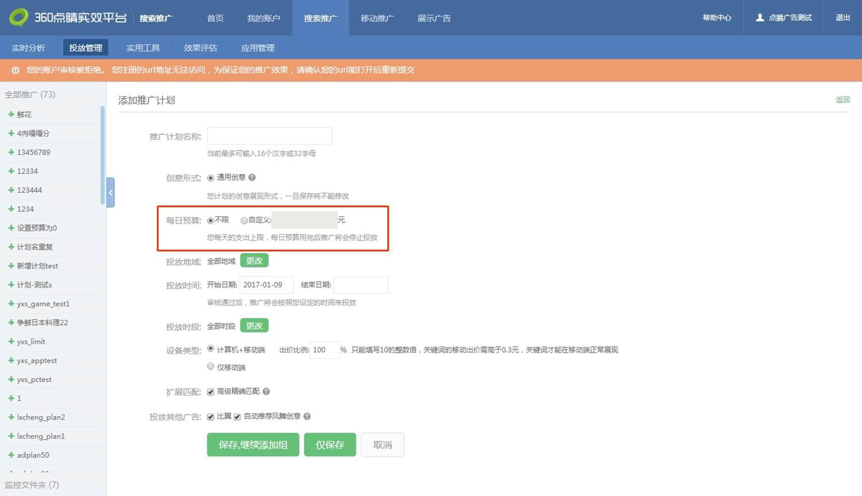The image size is (862, 496).
Task: Expand the yxs_limit plan in sidebar
Action: (11, 342)
